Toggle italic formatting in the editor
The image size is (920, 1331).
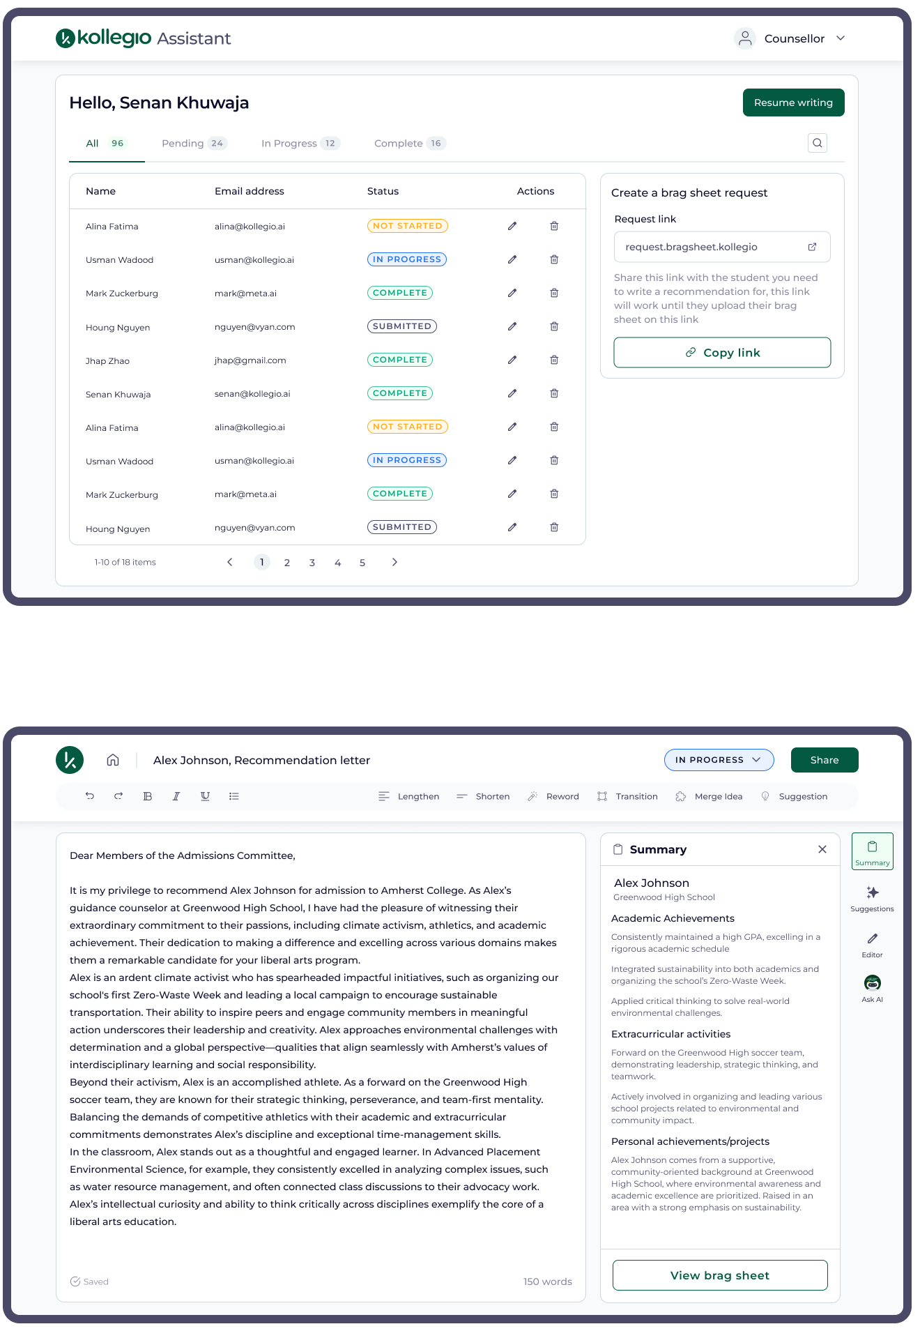coord(176,796)
